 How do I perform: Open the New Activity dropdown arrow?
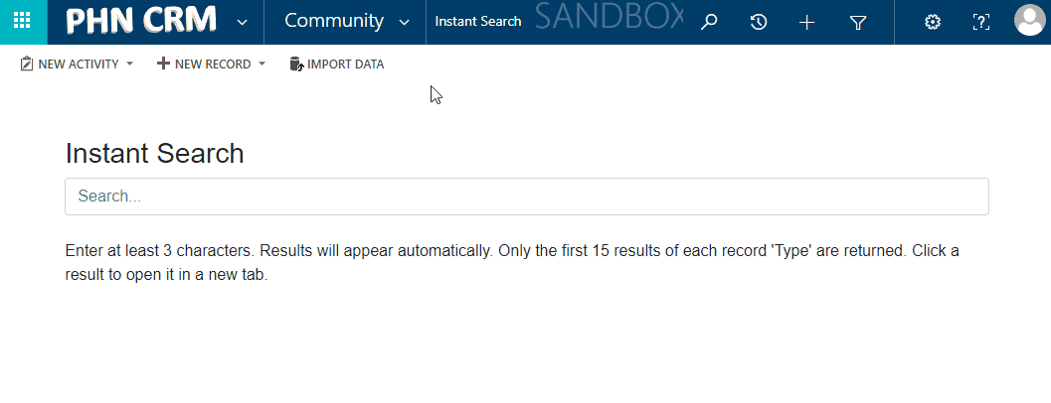point(130,64)
